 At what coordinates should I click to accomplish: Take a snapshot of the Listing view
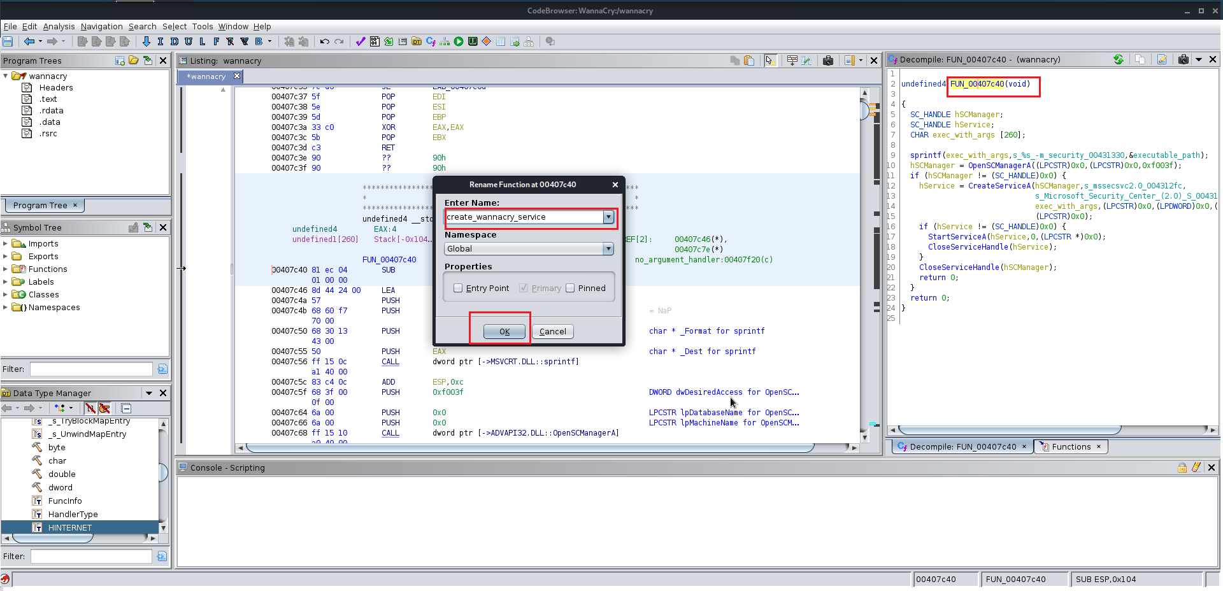(x=828, y=61)
